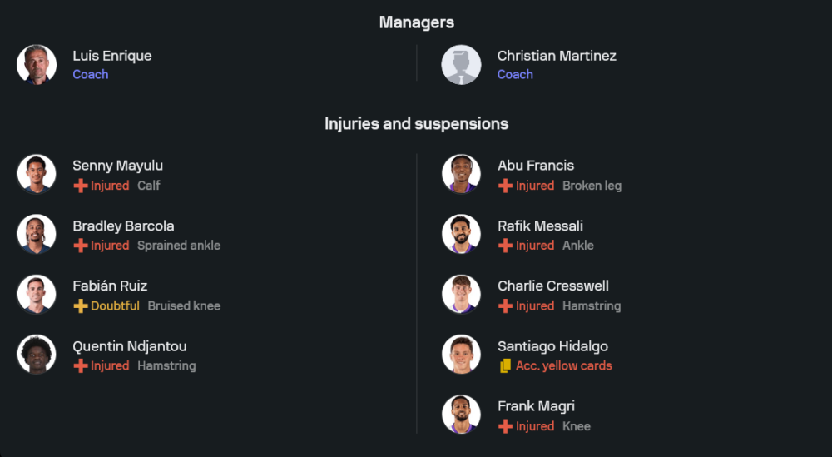Click the Acc. yellow cards status text
Viewport: 832px width, 457px height.
click(563, 366)
